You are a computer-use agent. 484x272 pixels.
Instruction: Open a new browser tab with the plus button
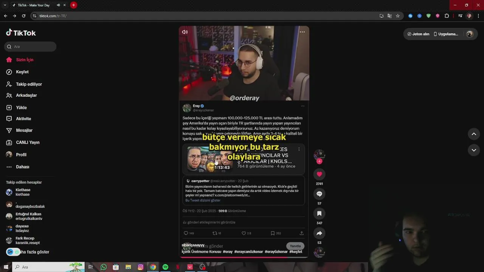coord(73,5)
